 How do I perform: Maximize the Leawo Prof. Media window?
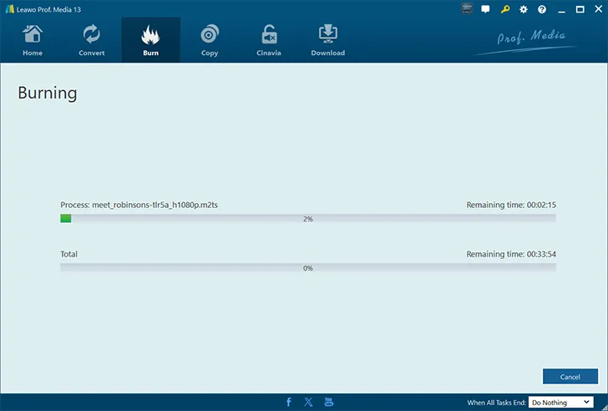point(580,9)
